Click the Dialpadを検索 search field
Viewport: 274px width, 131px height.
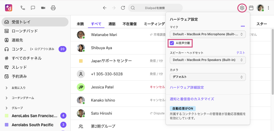[155, 8]
